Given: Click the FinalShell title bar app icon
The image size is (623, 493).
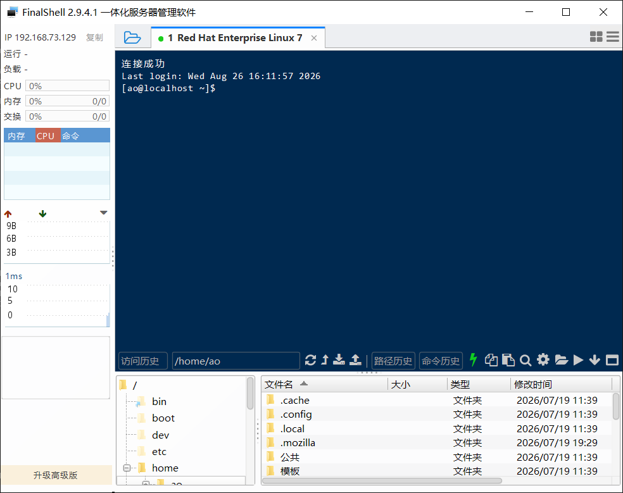Looking at the screenshot, I should (12, 12).
